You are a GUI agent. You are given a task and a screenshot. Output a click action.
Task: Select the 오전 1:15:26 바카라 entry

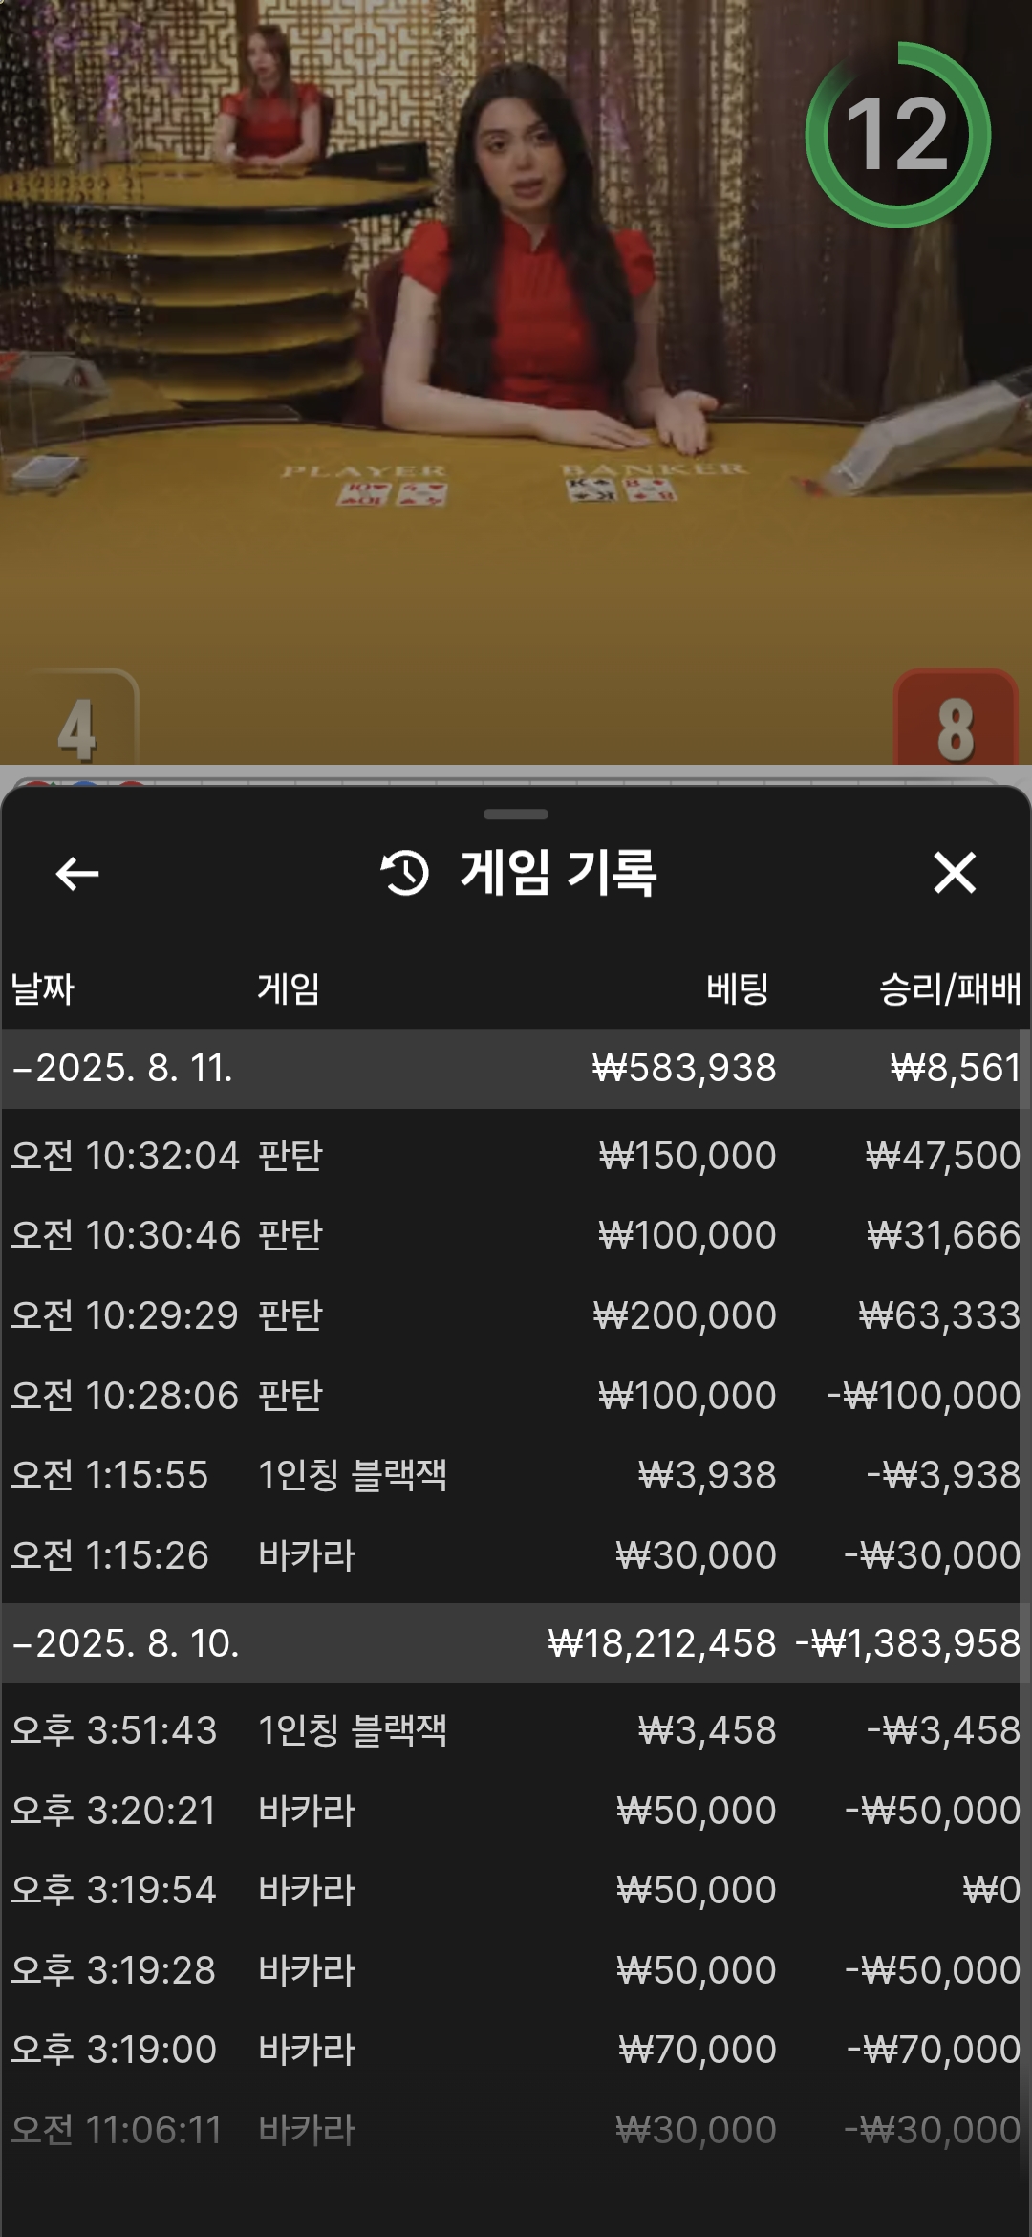[516, 1555]
